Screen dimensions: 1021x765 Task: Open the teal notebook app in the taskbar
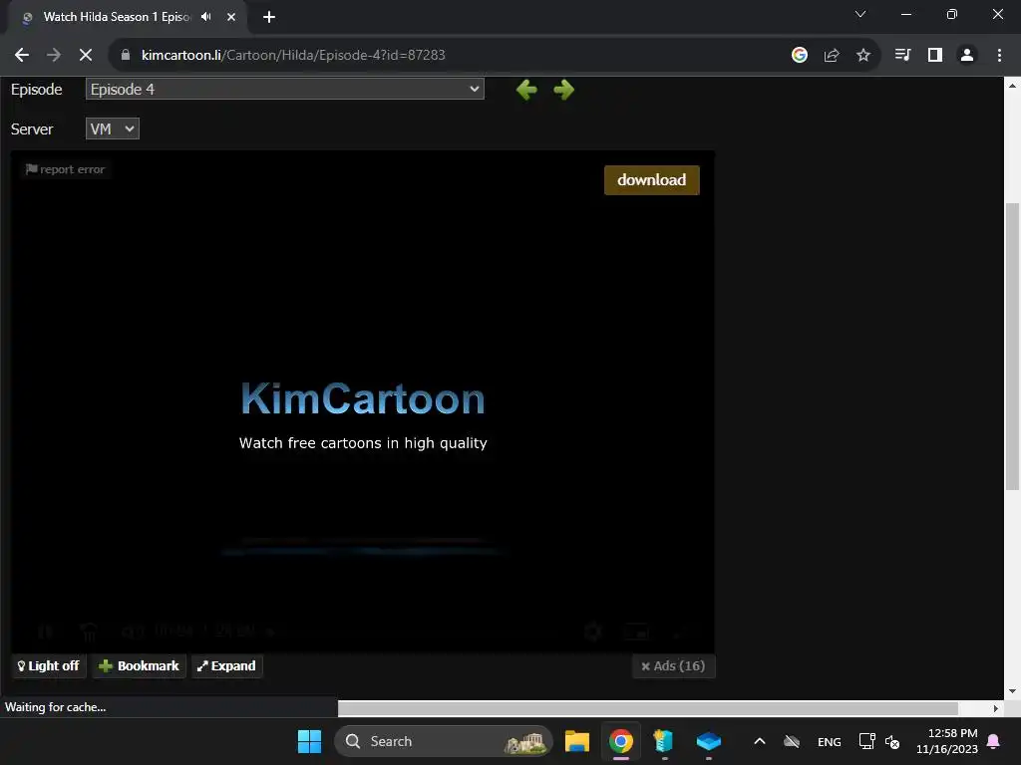point(663,741)
